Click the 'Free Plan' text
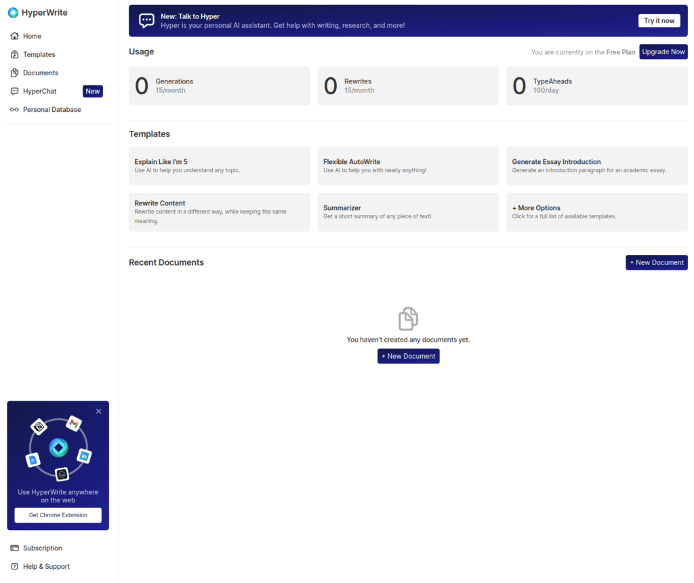Image resolution: width=694 pixels, height=583 pixels. (x=621, y=52)
